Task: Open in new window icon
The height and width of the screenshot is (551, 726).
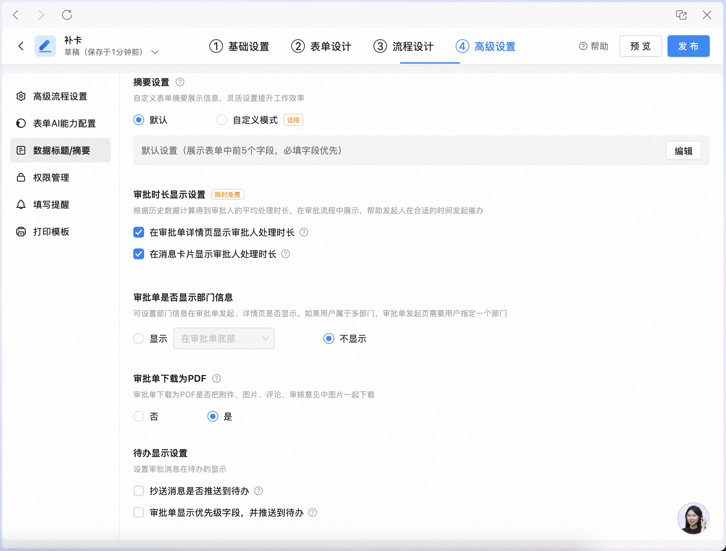Action: point(681,15)
